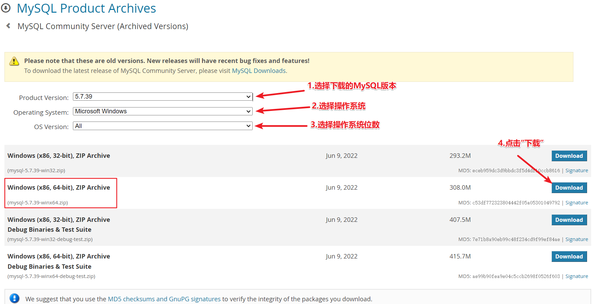The width and height of the screenshot is (597, 304).
Task: Download the Windows 64-bit ZIP Archive (308.0M)
Action: click(569, 188)
